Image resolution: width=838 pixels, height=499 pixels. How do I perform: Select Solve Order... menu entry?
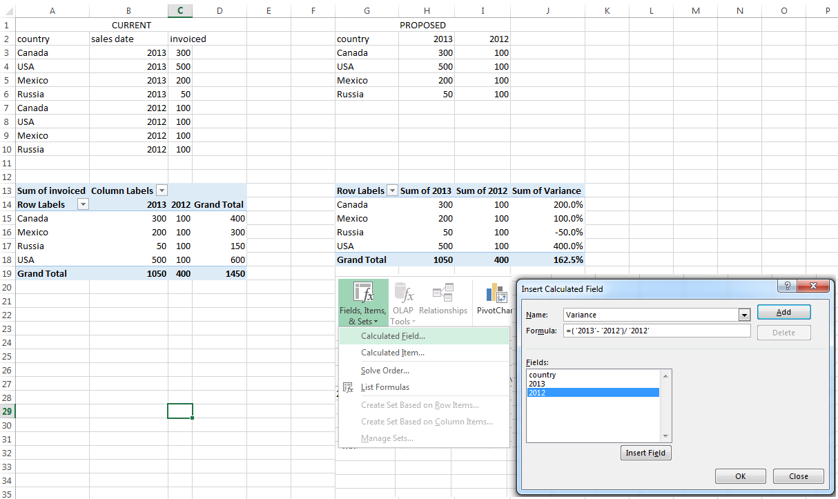pos(424,371)
